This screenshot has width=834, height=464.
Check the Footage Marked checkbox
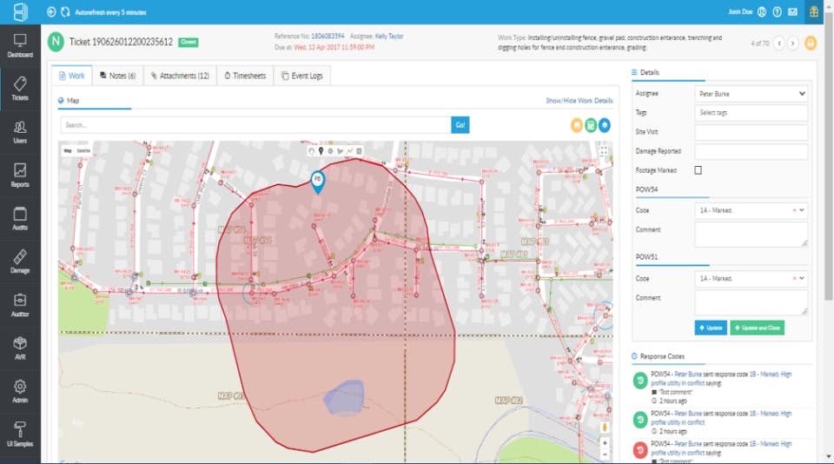698,170
